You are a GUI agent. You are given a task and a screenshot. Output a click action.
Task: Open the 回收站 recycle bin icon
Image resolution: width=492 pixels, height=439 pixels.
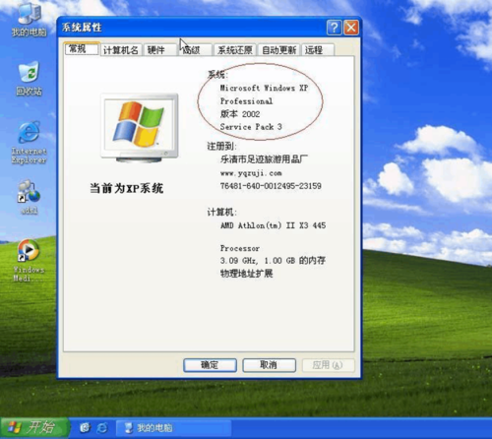click(x=29, y=78)
